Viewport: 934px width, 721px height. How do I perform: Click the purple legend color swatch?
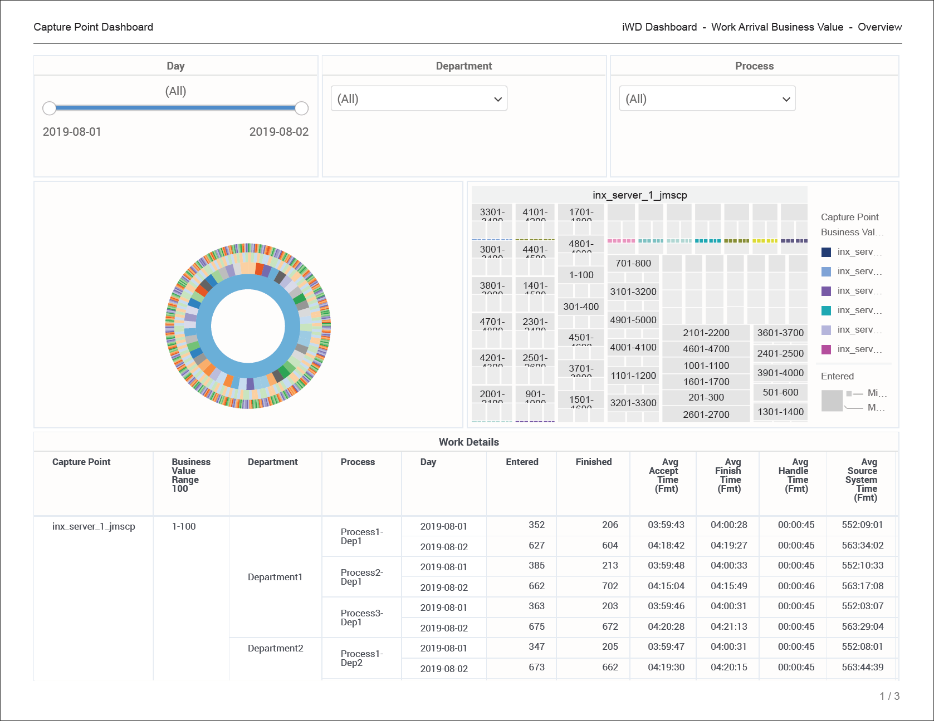[x=827, y=291]
